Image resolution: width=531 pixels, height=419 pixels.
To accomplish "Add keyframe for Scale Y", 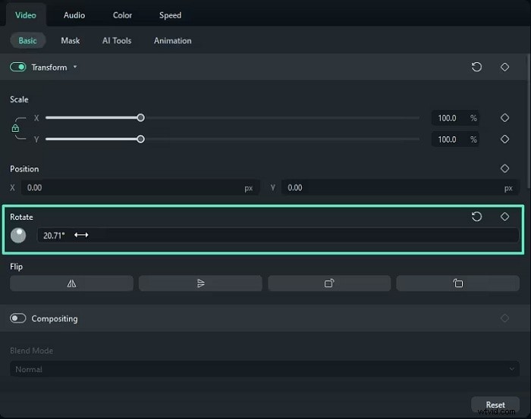I will click(x=504, y=139).
